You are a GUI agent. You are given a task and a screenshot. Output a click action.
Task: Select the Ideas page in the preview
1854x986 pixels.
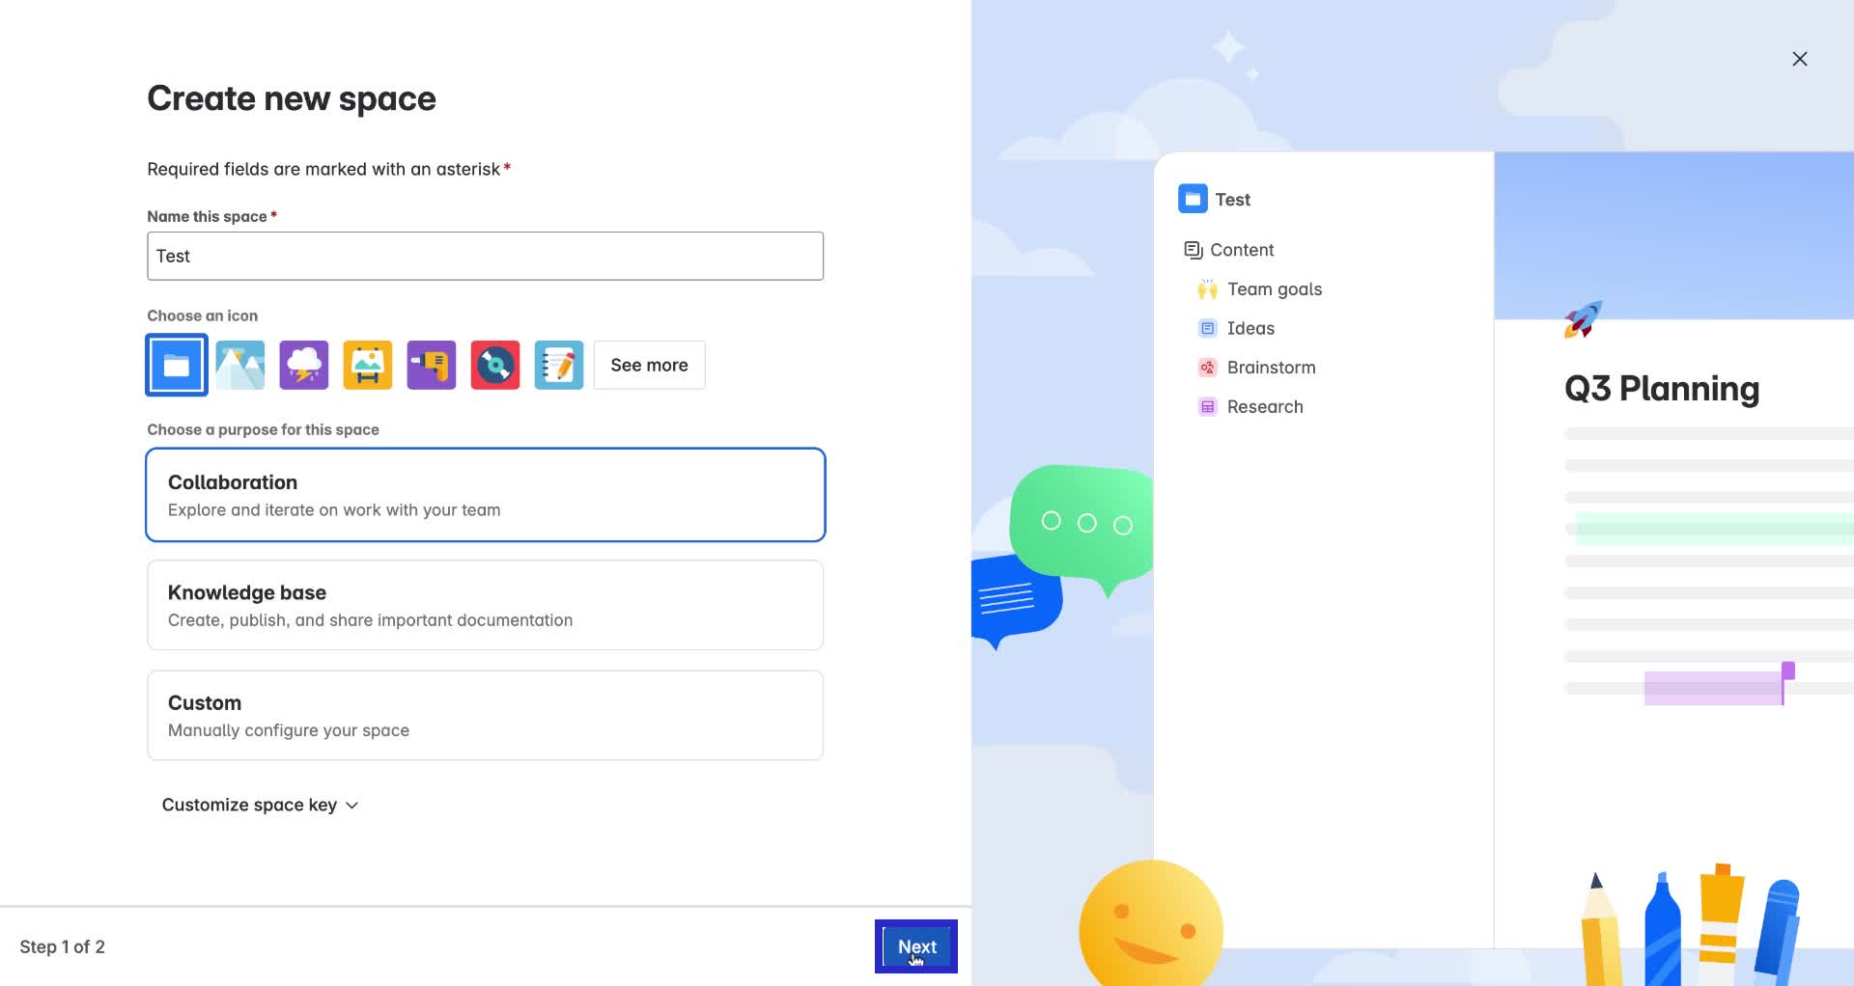click(x=1250, y=328)
